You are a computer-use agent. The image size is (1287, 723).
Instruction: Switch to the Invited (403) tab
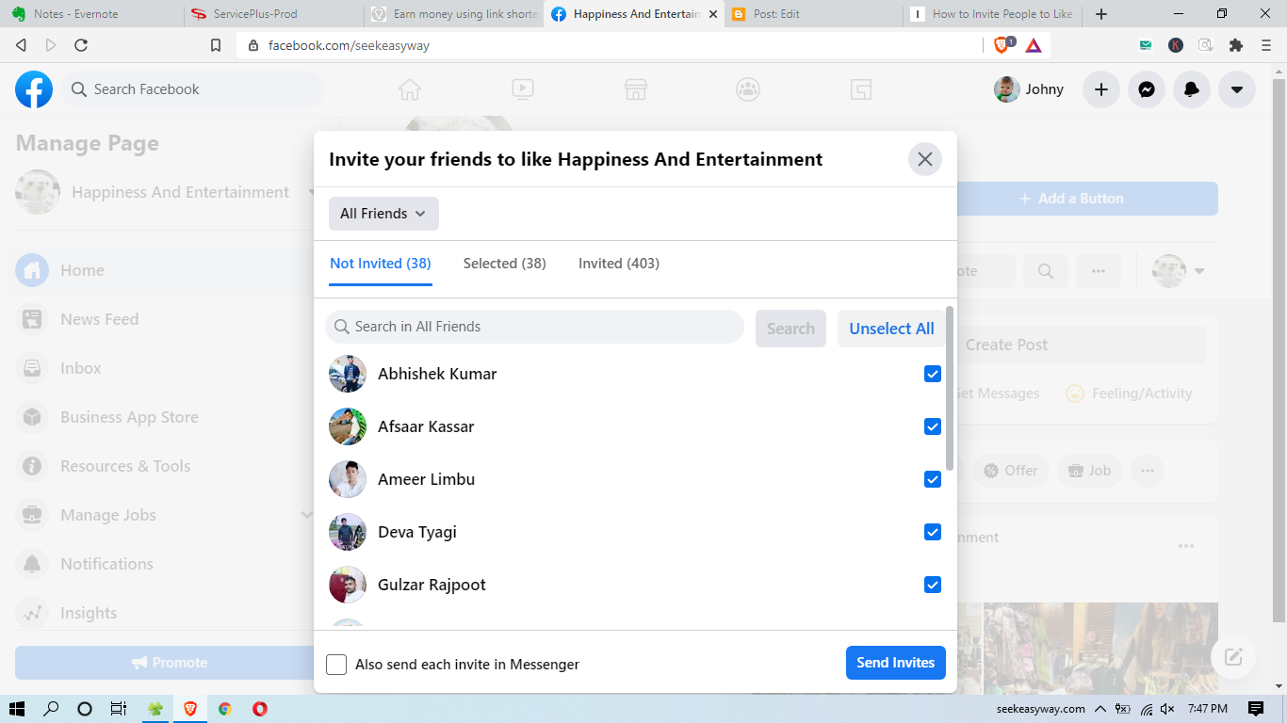tap(619, 264)
